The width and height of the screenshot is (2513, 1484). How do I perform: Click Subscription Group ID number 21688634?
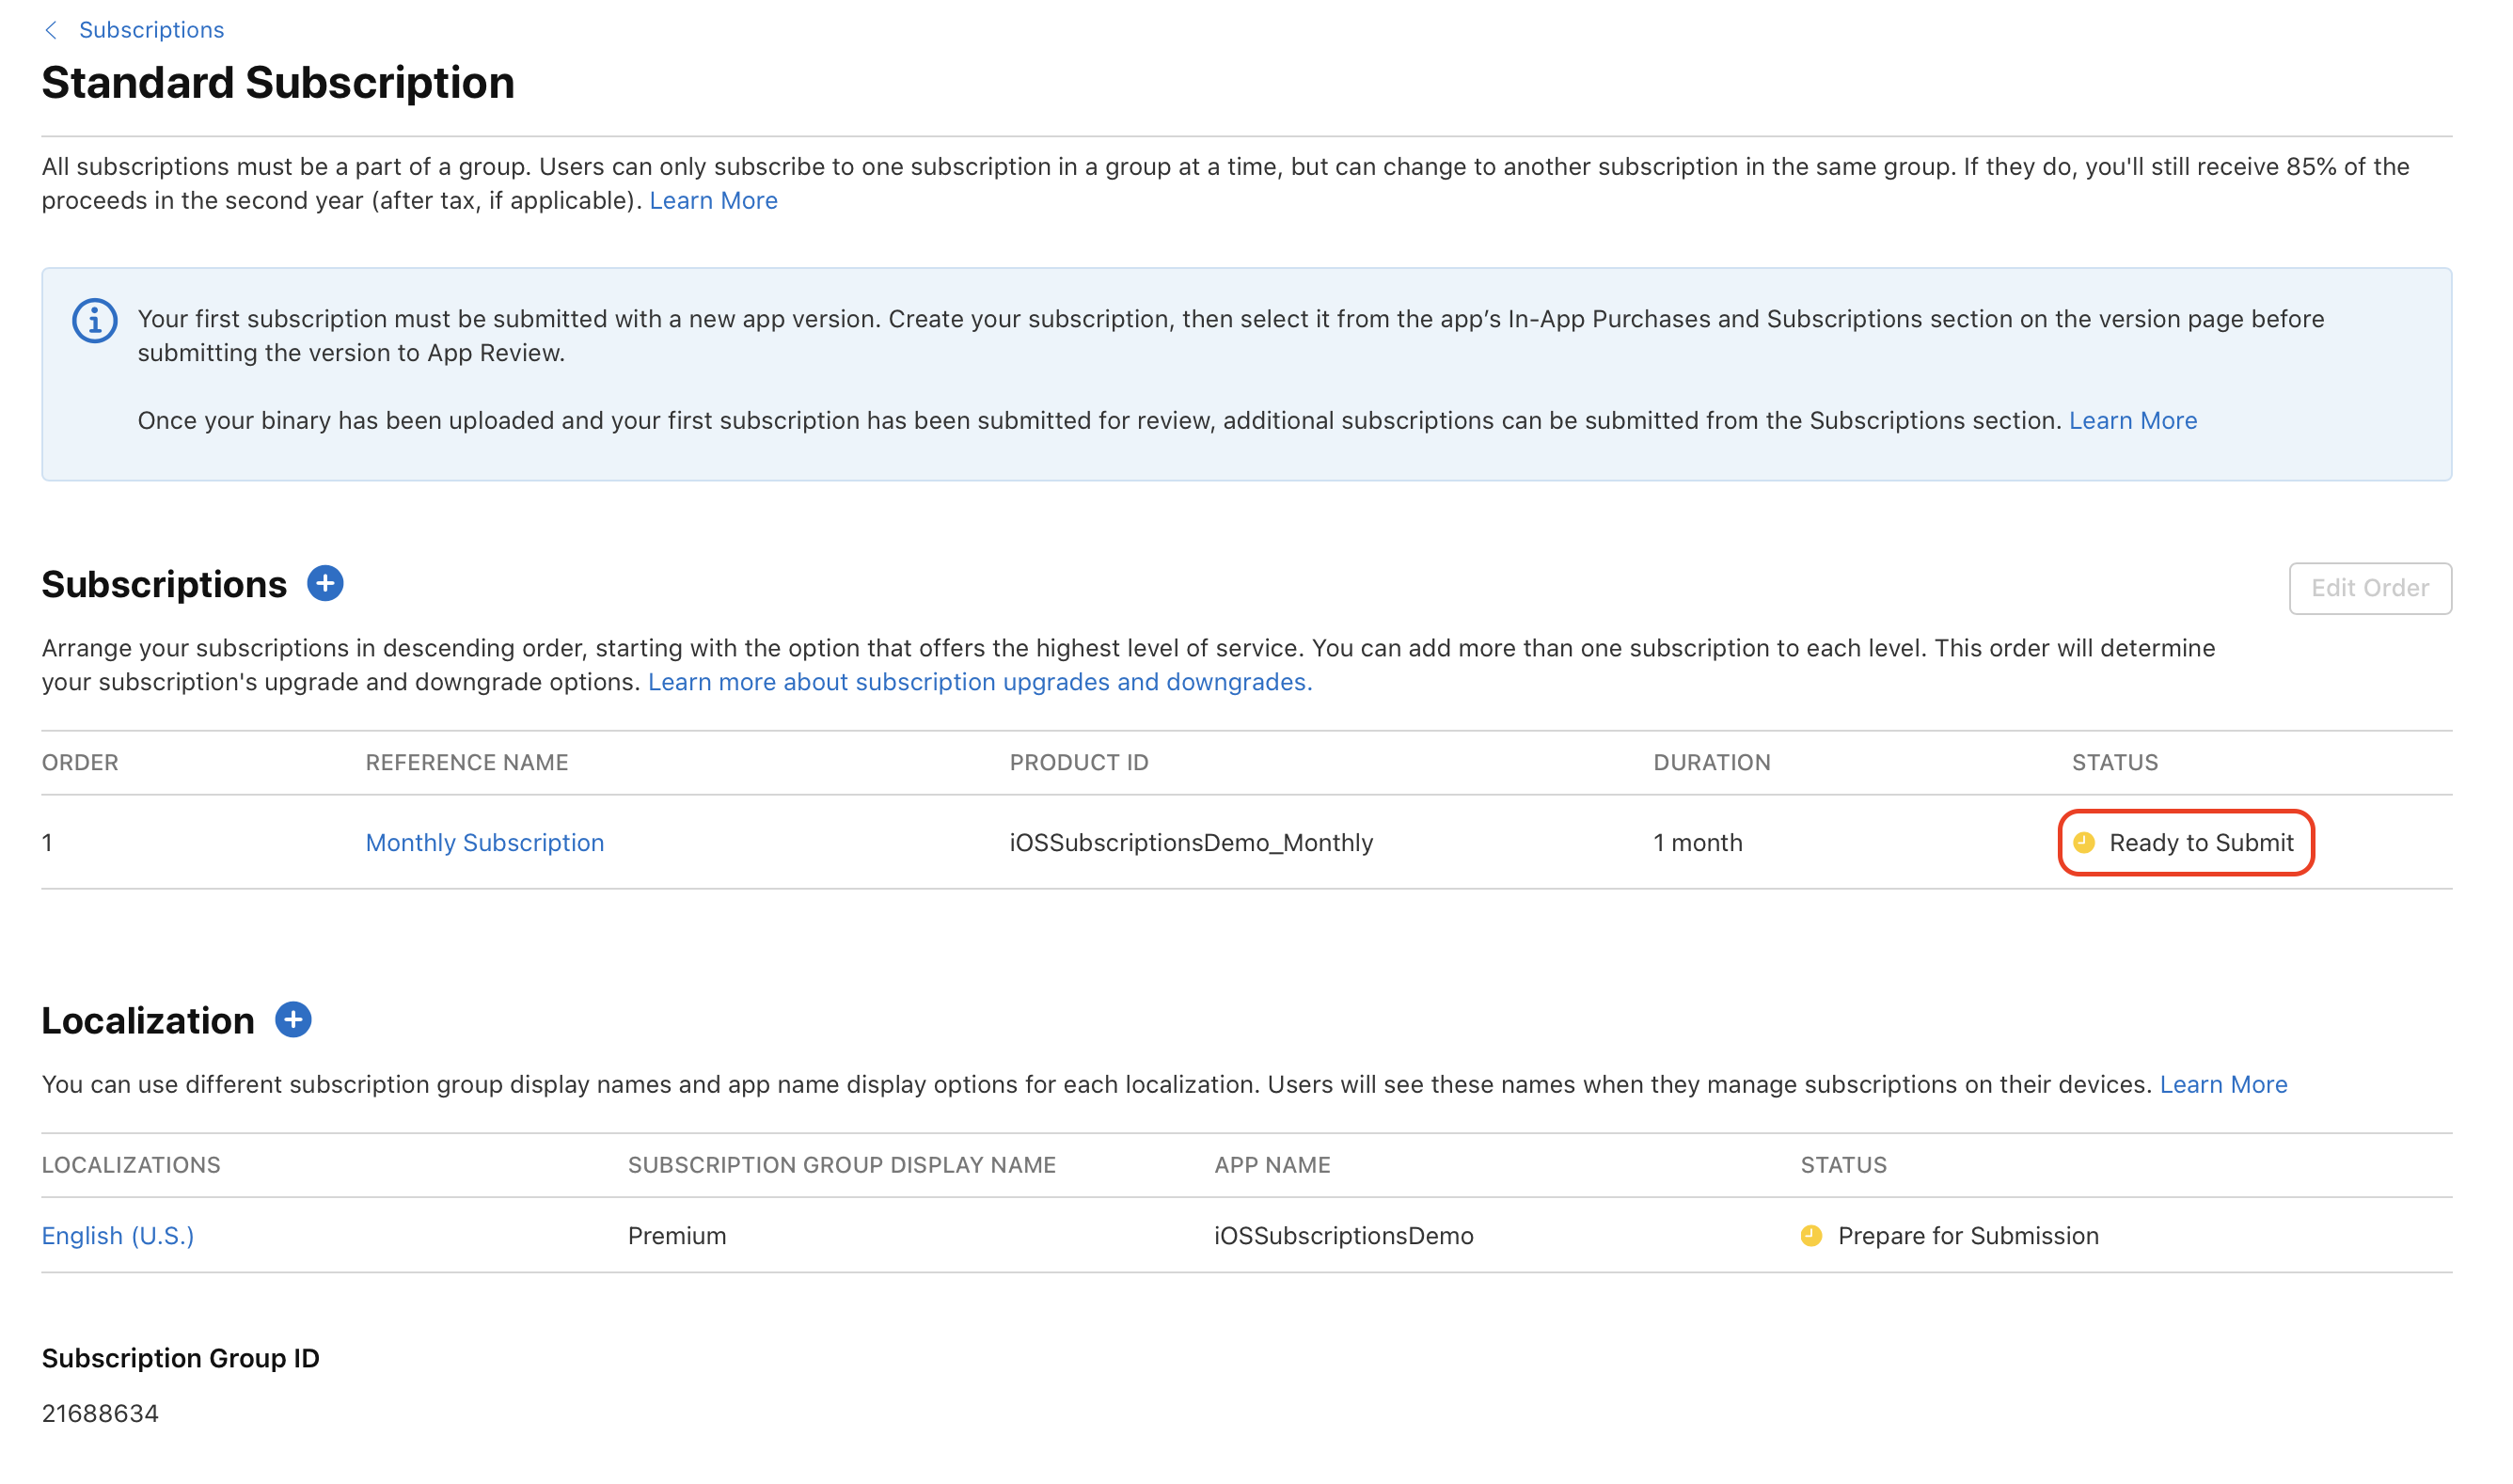click(100, 1413)
